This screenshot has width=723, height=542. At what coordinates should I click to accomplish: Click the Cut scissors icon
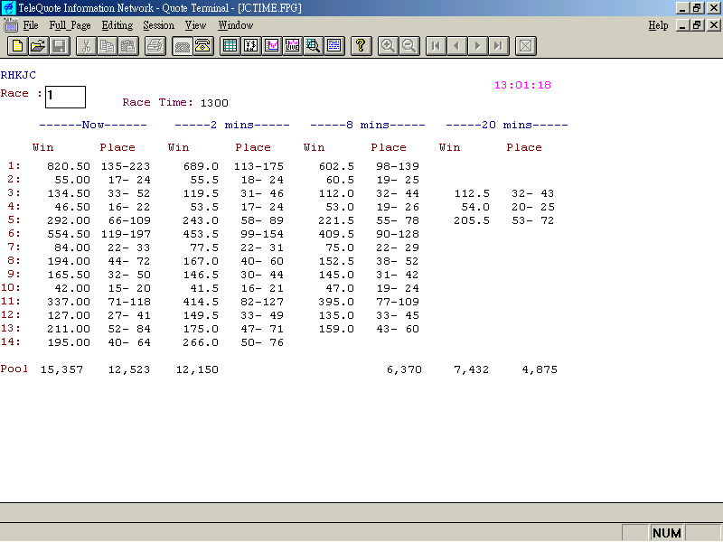(86, 46)
